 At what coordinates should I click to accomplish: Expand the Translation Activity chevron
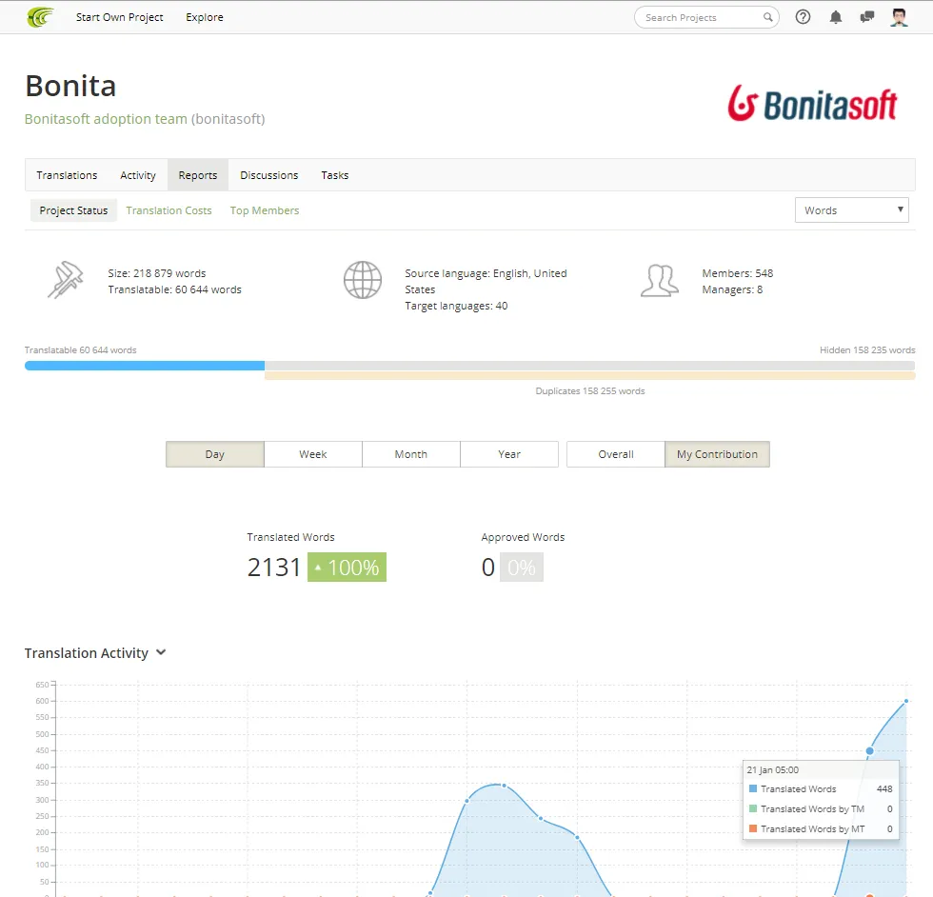[161, 652]
